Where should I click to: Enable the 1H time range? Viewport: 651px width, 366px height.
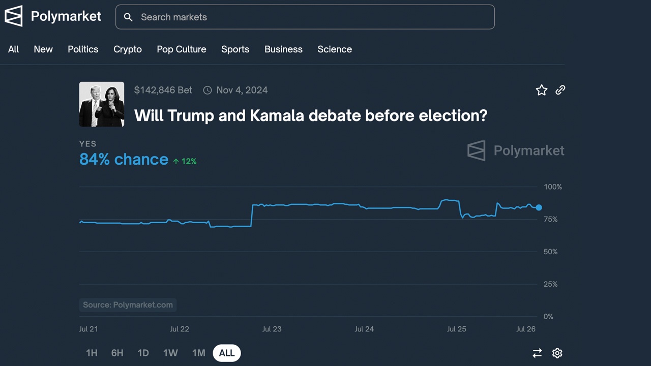[92, 353]
